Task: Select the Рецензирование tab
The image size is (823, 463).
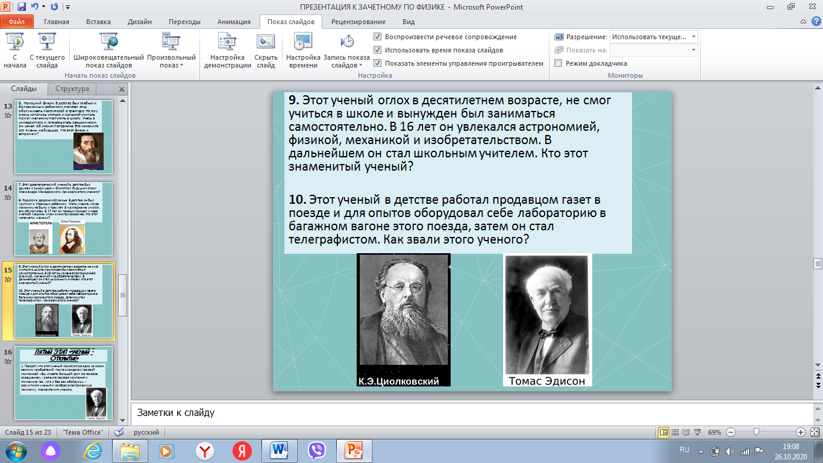Action: [358, 22]
